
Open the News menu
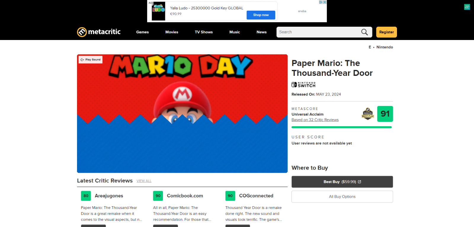point(262,32)
